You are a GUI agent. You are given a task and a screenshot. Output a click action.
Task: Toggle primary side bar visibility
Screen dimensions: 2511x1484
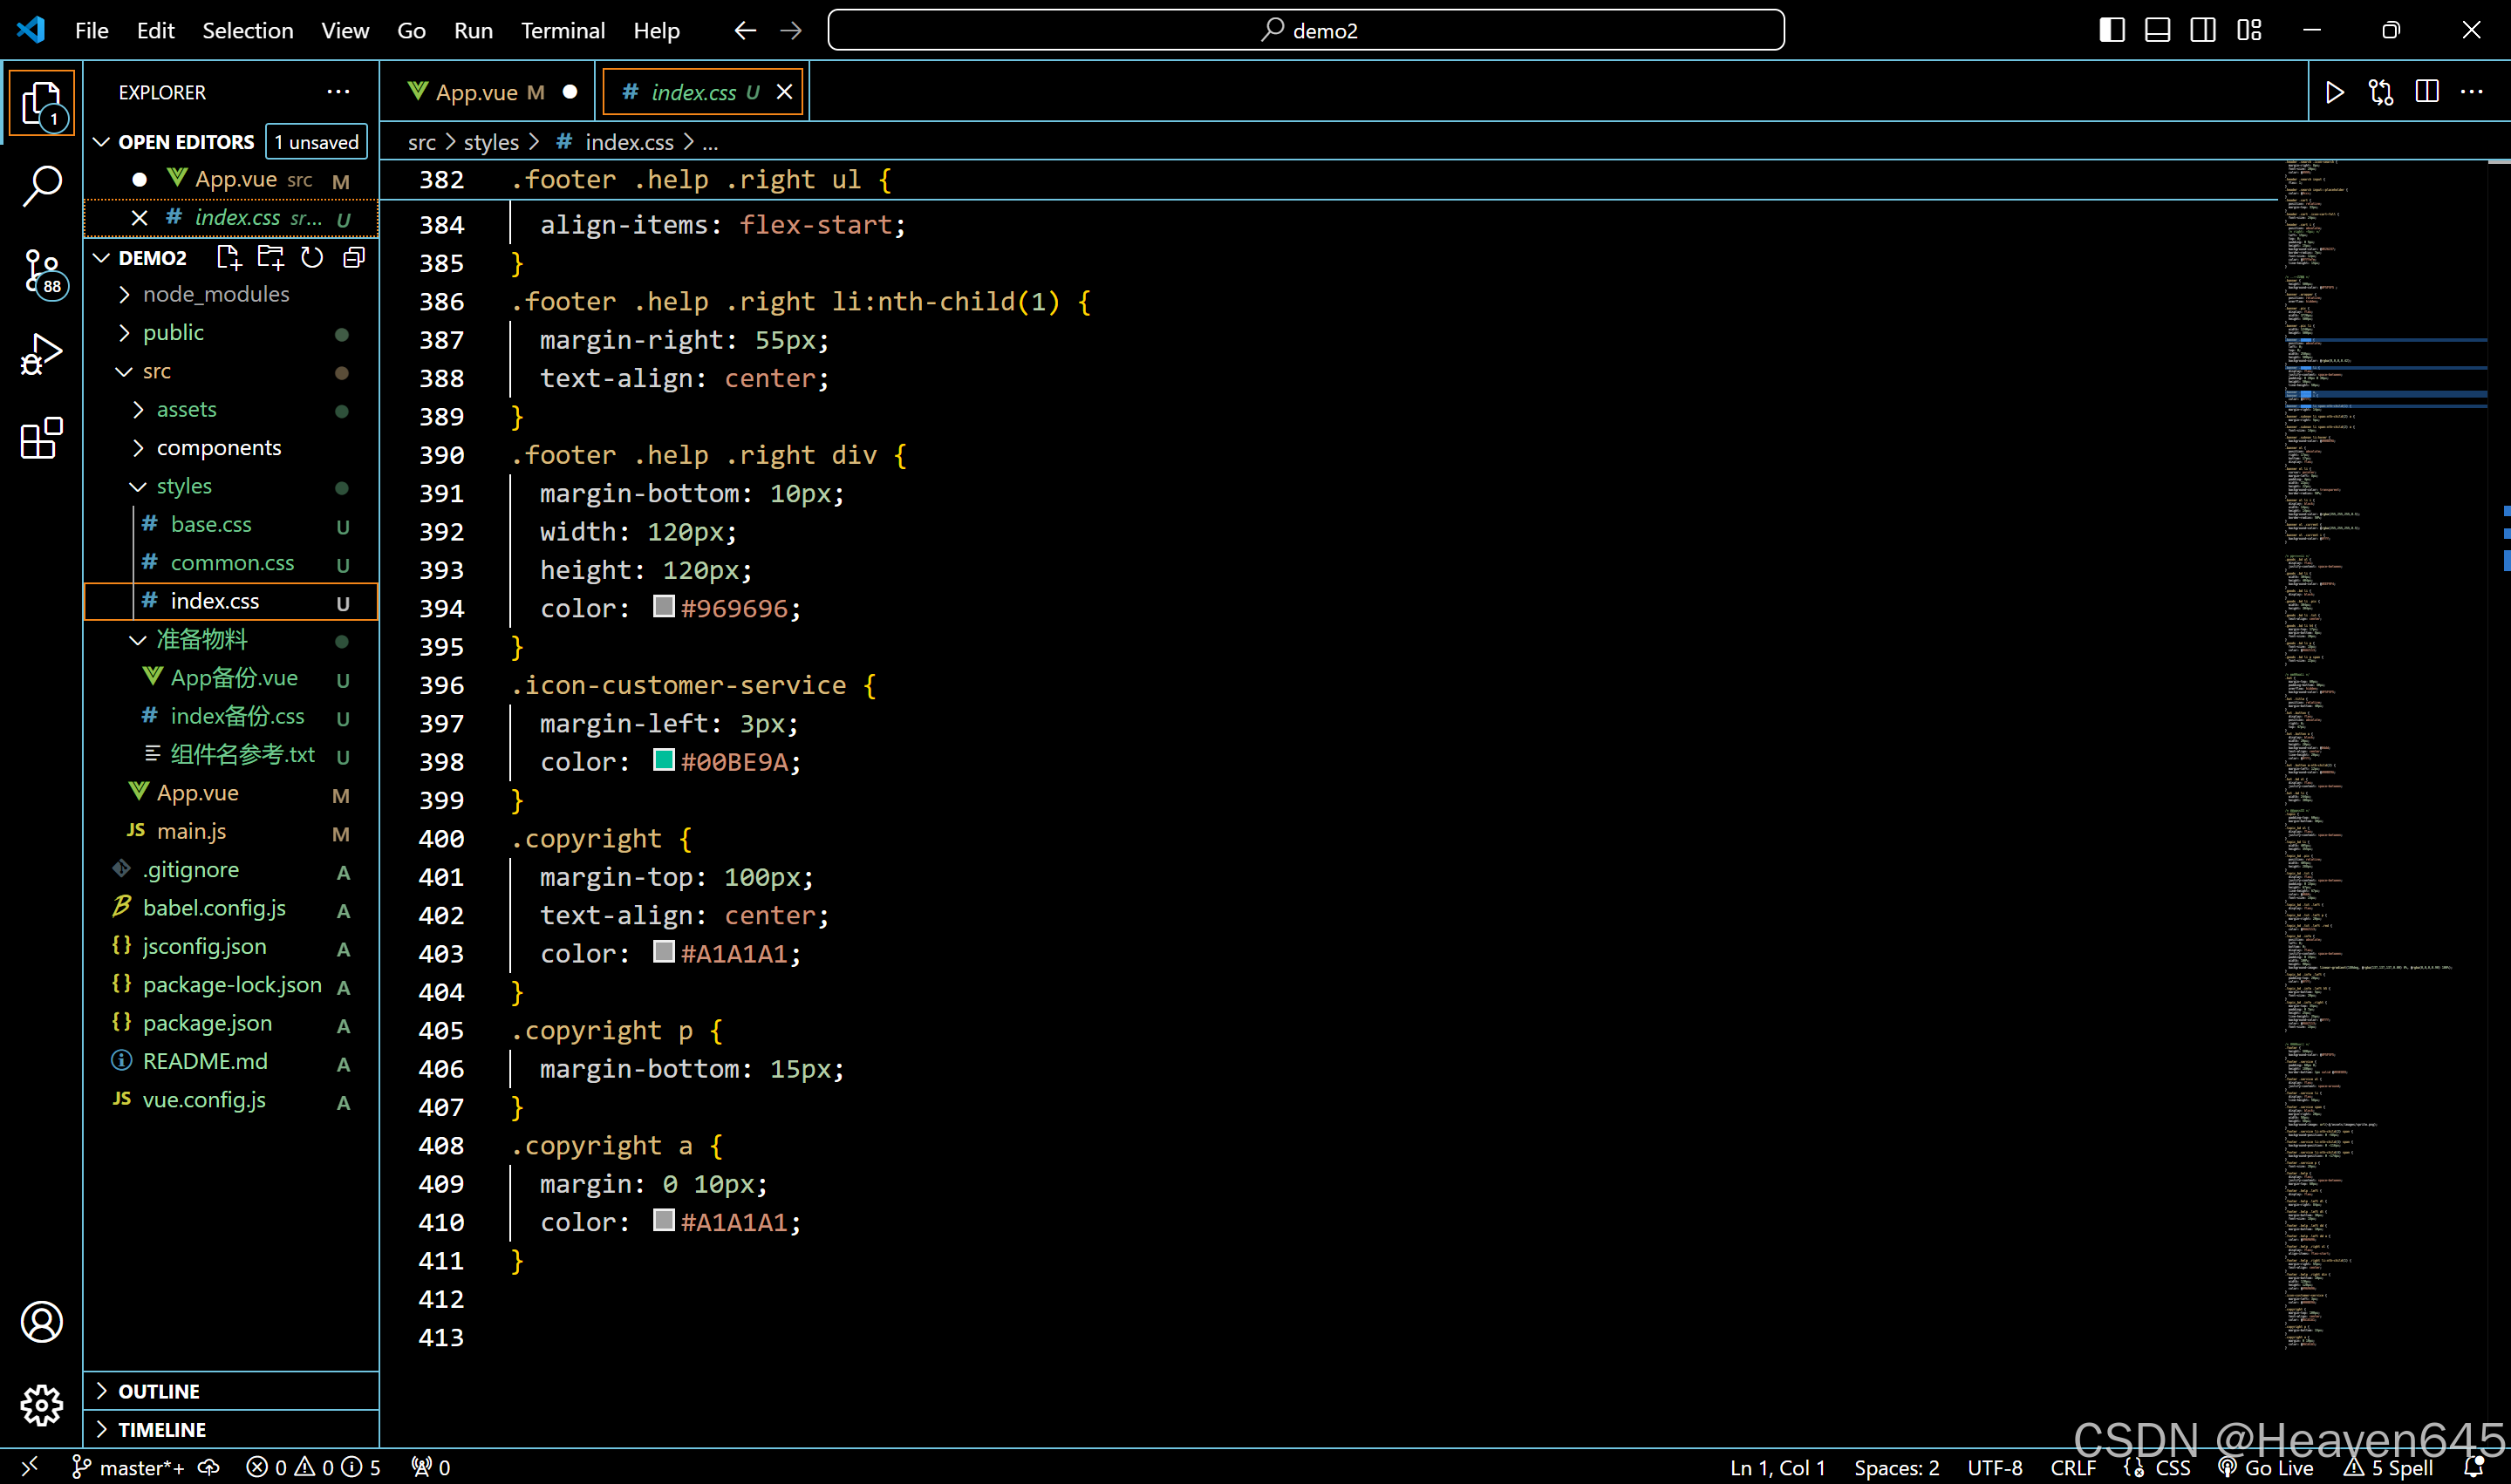(x=2112, y=31)
